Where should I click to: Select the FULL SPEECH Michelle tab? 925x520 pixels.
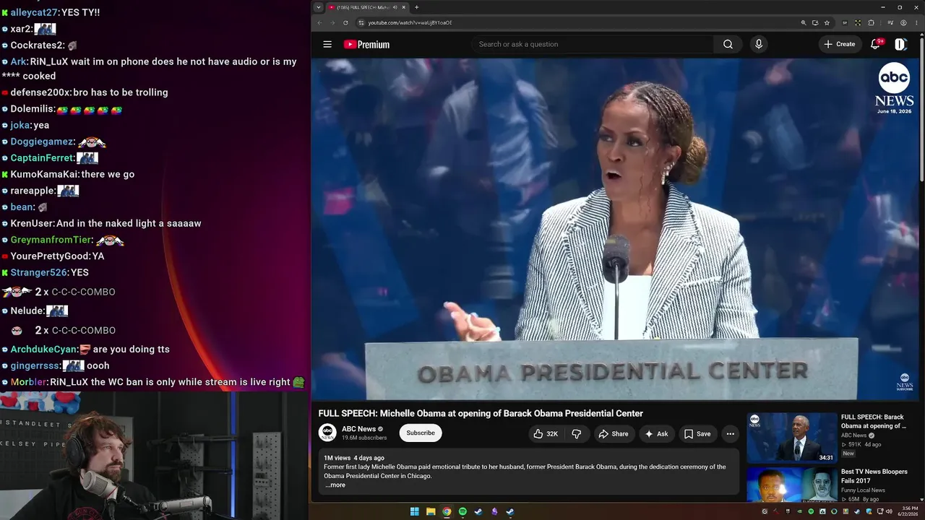(x=366, y=7)
